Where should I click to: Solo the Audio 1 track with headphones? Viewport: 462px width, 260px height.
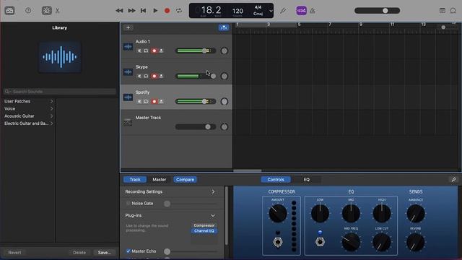point(146,51)
